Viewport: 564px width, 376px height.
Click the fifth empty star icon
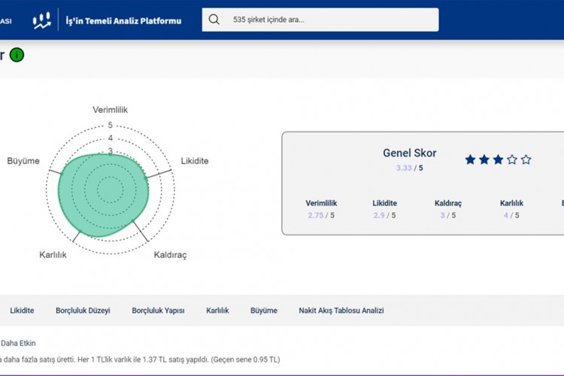click(526, 159)
